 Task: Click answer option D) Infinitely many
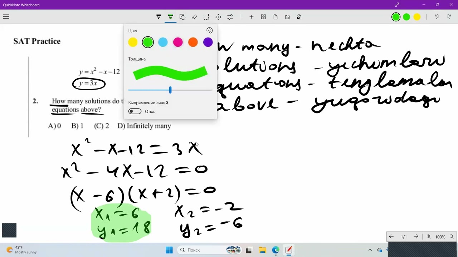pyautogui.click(x=144, y=126)
